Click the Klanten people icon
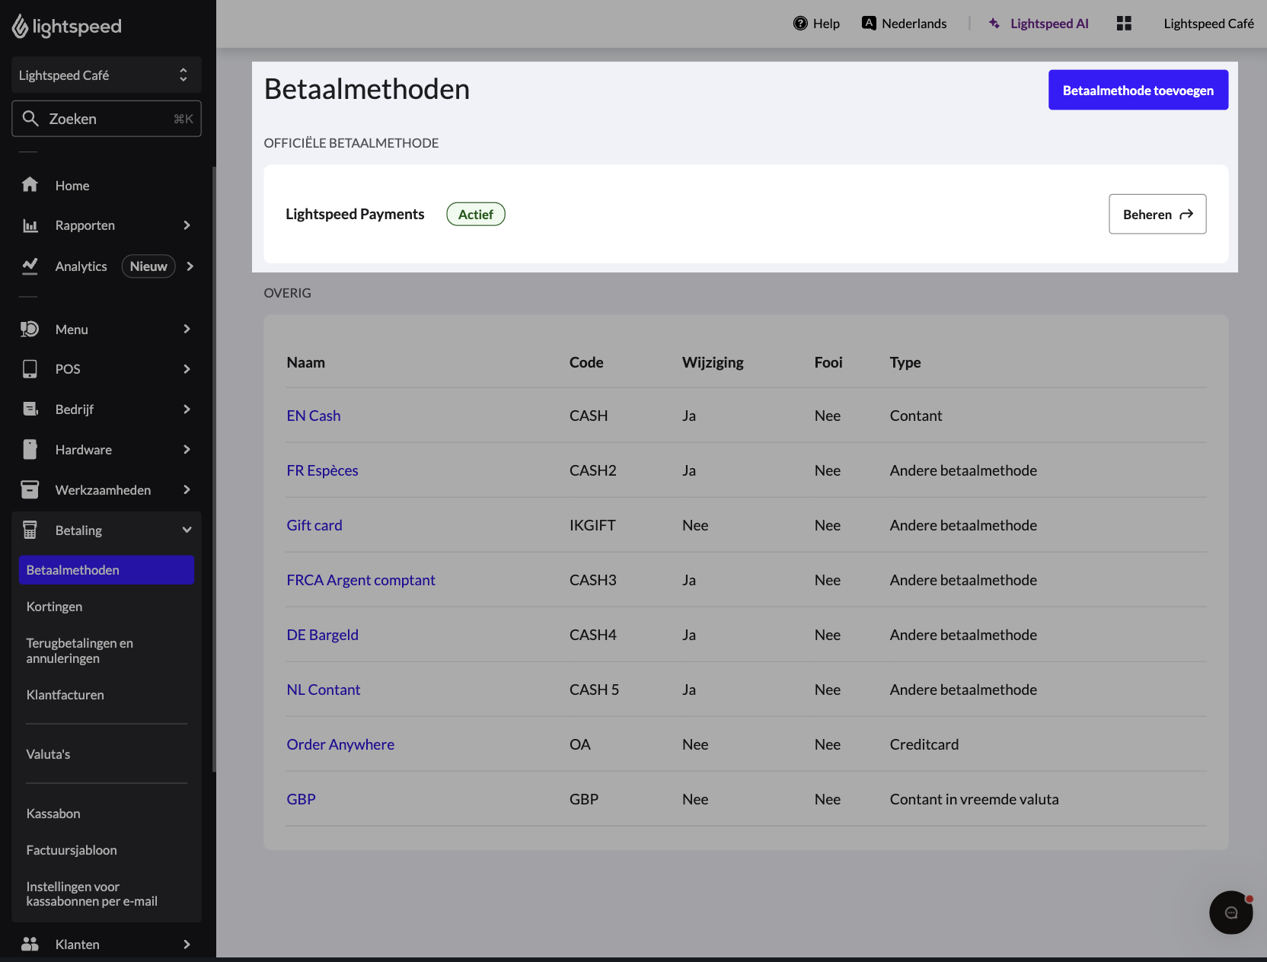This screenshot has width=1267, height=962. point(30,944)
